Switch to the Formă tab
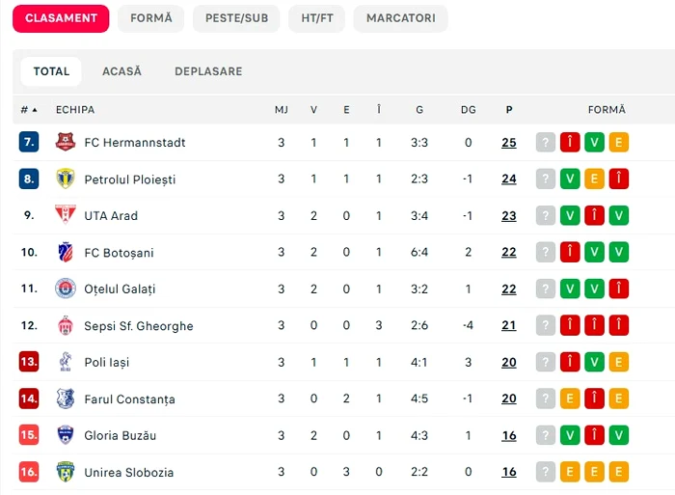The image size is (675, 495). (150, 18)
